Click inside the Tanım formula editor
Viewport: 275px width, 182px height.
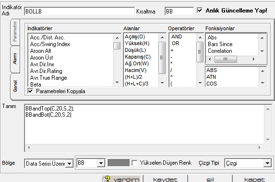(144, 124)
